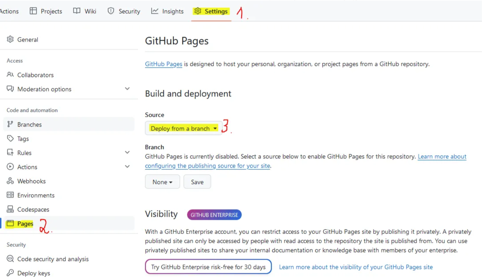The height and width of the screenshot is (280, 482).
Task: Click the Tags tag icon
Action: 10,138
